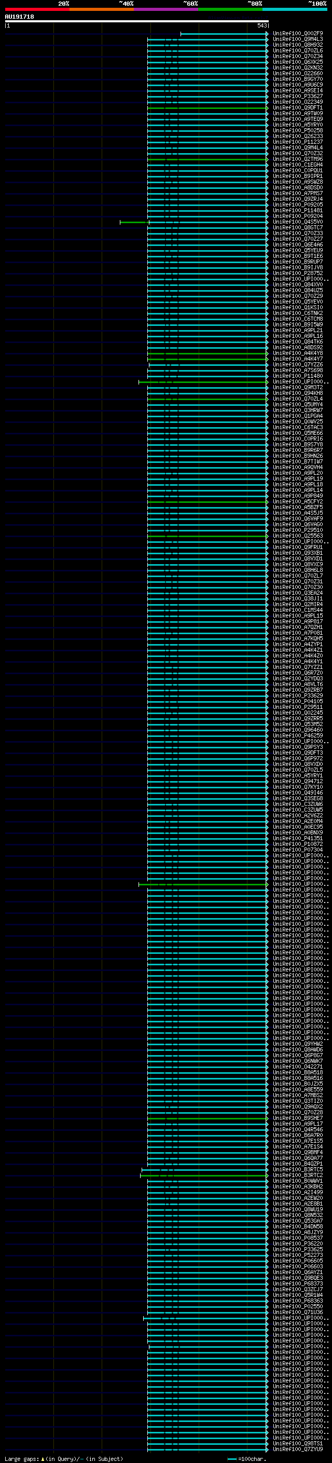Select hit label UniRef100_C1MS44
Screen dimensions: 332x1463
point(298,610)
